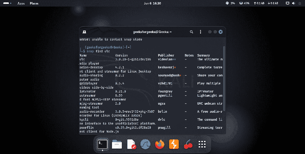The height and width of the screenshot is (154, 305).
Task: Open the Apps menu in top bar
Action: [x=21, y=3]
